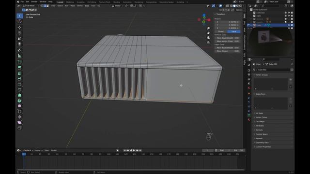Select the Transform tool
This screenshot has width=310, height=174.
[19, 44]
